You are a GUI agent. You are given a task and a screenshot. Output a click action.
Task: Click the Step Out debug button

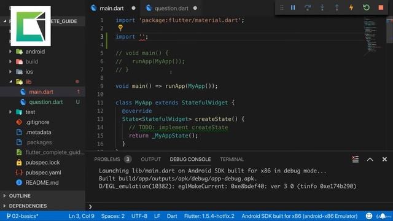[x=337, y=8]
